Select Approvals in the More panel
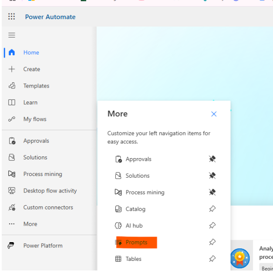 click(x=138, y=159)
